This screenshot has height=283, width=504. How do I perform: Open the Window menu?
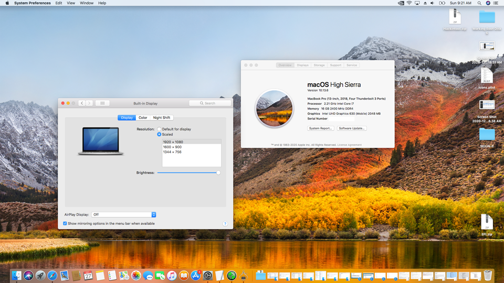(87, 3)
